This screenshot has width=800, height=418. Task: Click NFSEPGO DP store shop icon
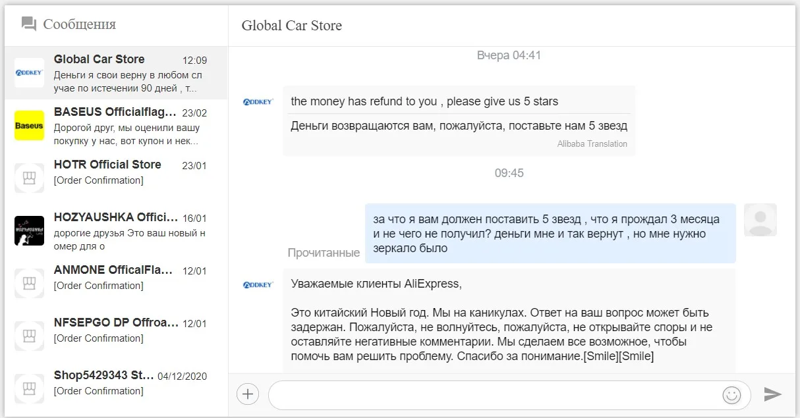pyautogui.click(x=29, y=336)
